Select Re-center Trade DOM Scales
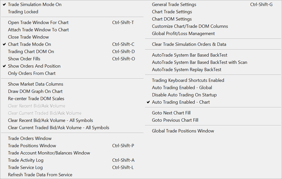The height and width of the screenshot is (179, 282). click(36, 99)
